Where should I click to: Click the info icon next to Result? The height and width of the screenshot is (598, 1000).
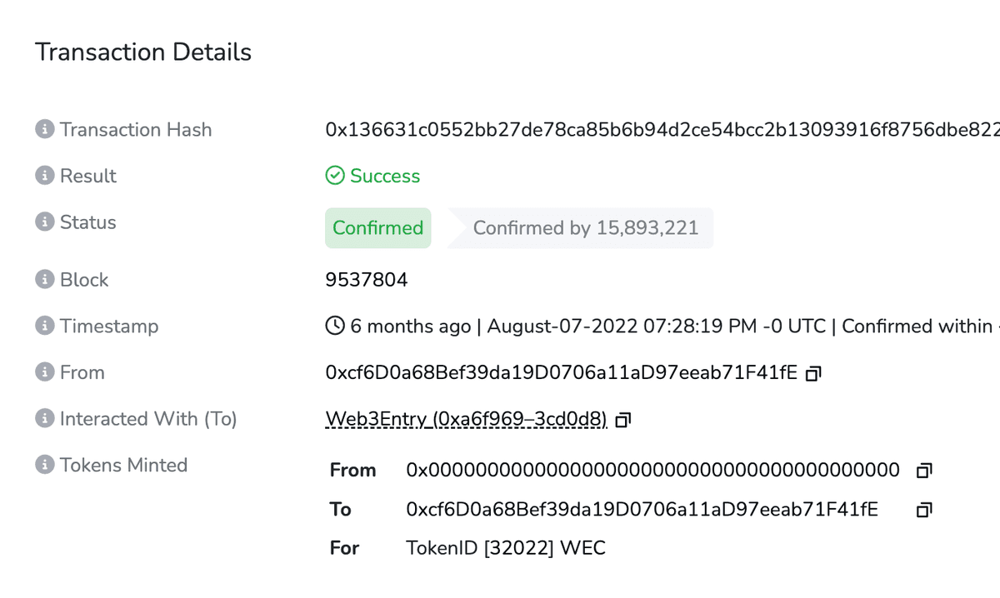(x=43, y=176)
